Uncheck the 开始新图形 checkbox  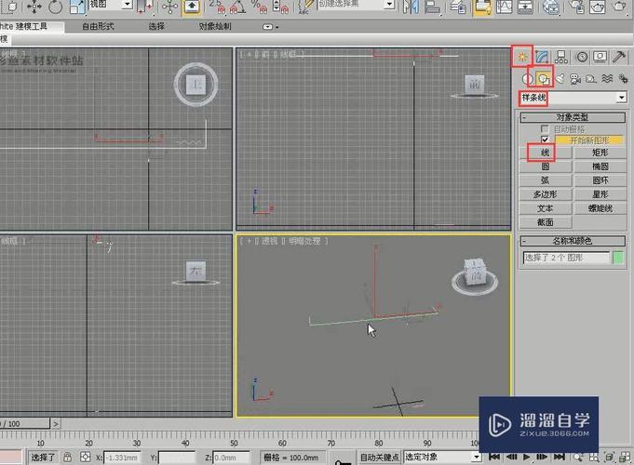[x=546, y=139]
